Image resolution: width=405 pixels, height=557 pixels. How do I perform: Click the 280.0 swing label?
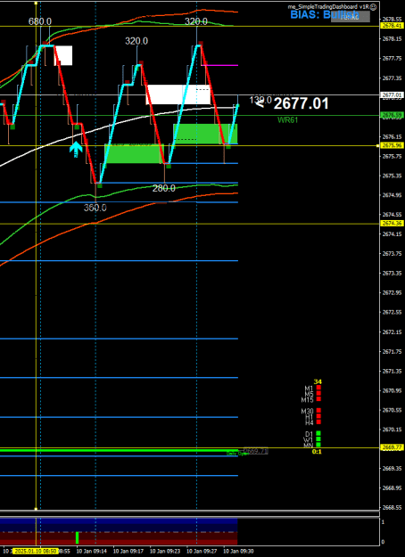(x=164, y=188)
